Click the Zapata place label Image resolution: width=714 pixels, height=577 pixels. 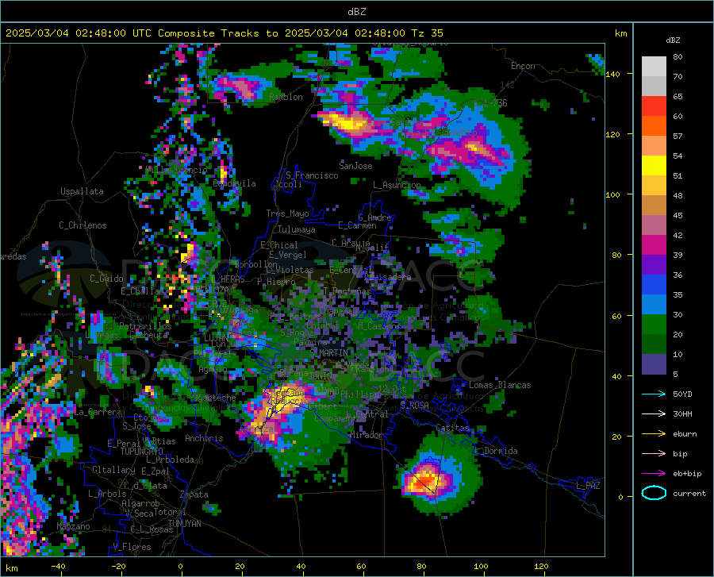[194, 494]
